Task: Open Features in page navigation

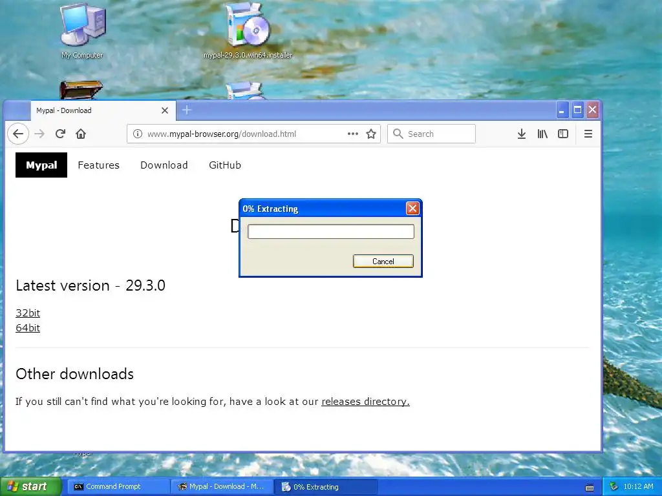Action: coord(98,165)
